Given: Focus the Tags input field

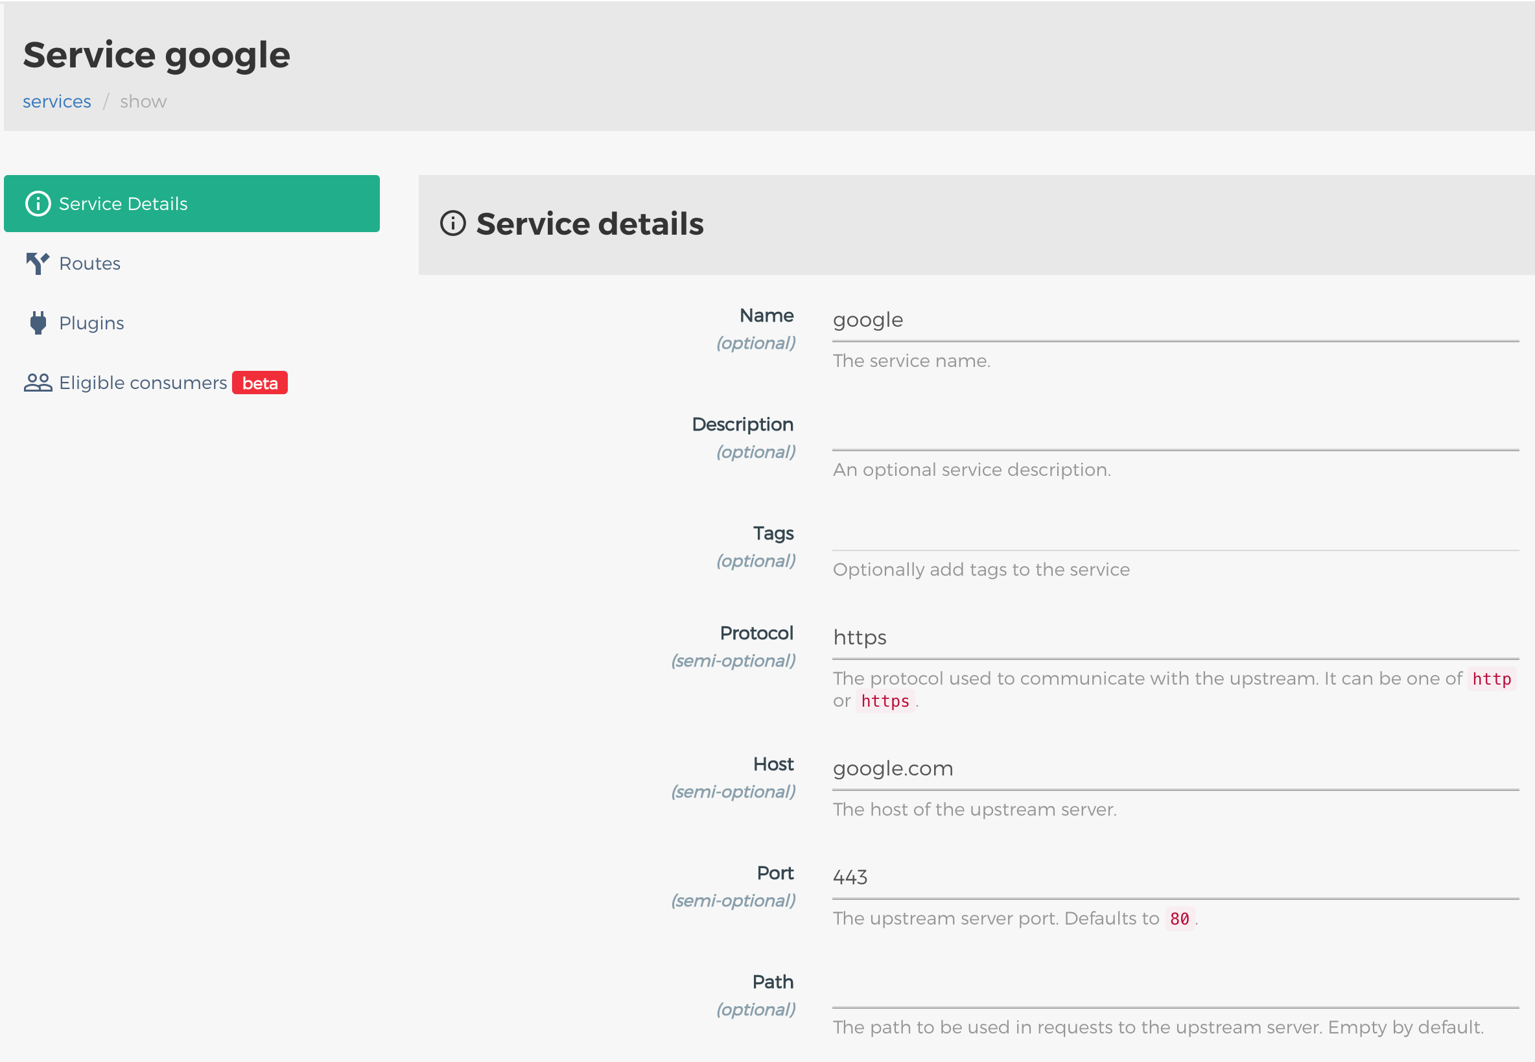Looking at the screenshot, I should pos(1175,534).
